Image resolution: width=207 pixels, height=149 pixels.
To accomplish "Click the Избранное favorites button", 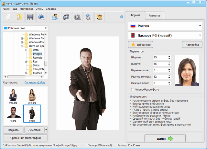I will 140,45.
